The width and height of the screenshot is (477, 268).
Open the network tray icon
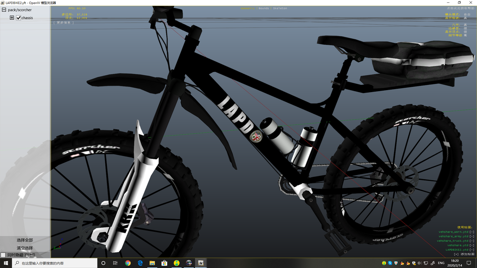click(426, 263)
